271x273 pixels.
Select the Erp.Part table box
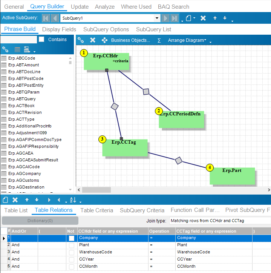tap(232, 176)
